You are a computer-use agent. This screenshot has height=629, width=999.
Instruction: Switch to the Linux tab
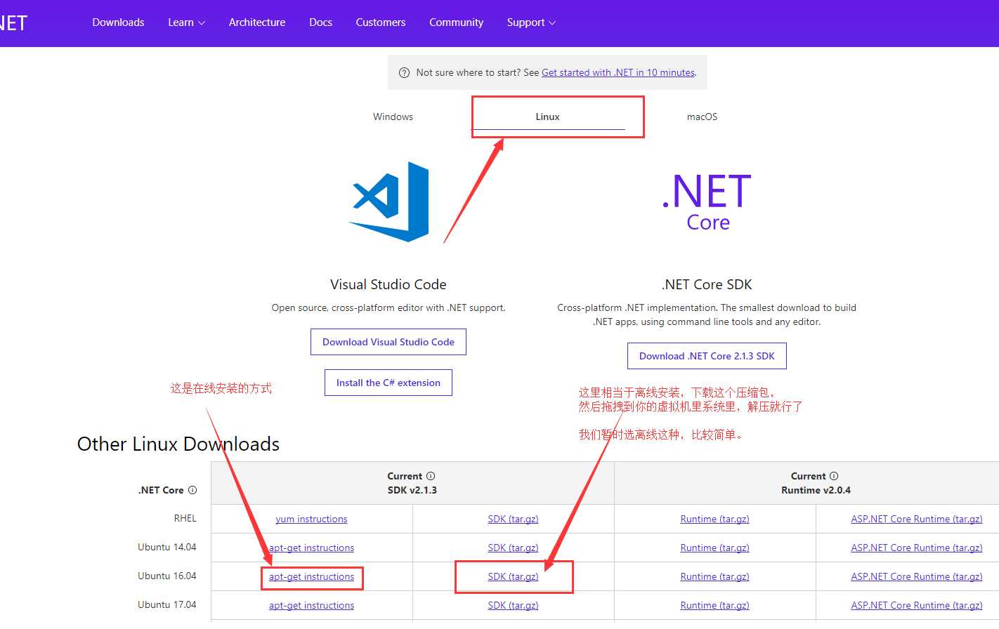coord(548,117)
